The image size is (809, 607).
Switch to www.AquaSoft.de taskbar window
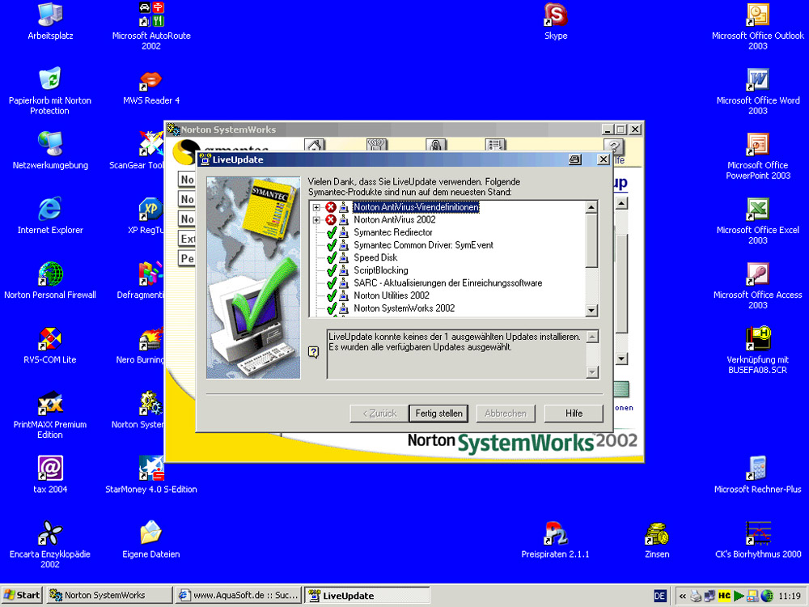coord(239,596)
